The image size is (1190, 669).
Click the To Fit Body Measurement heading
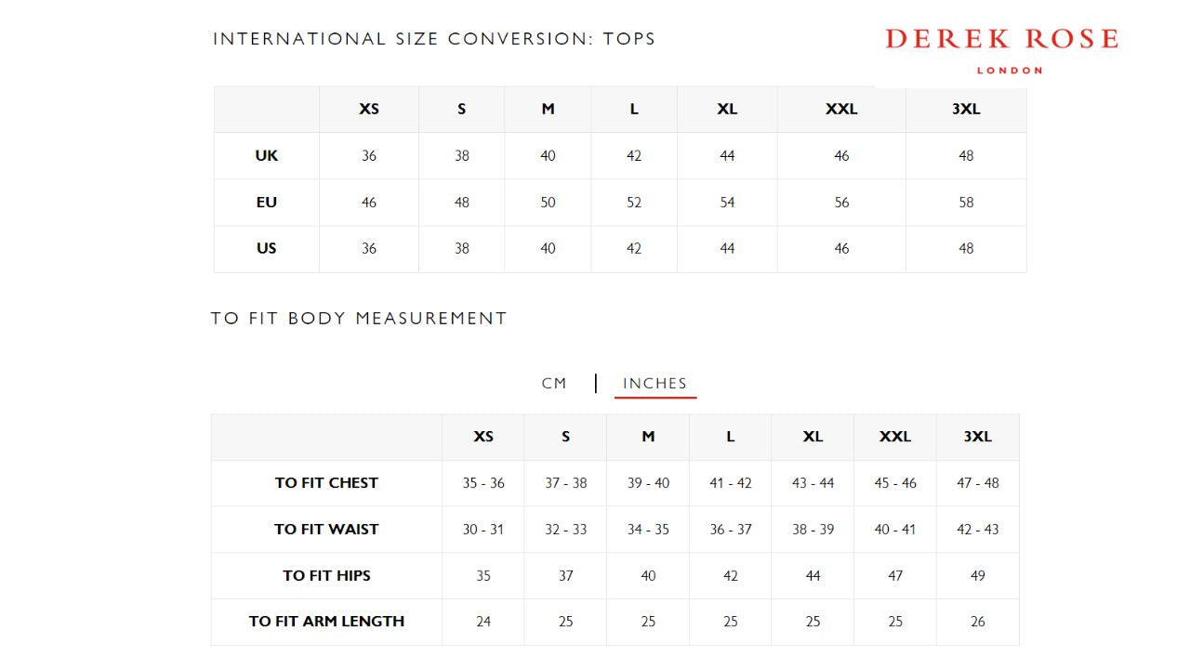(x=359, y=318)
